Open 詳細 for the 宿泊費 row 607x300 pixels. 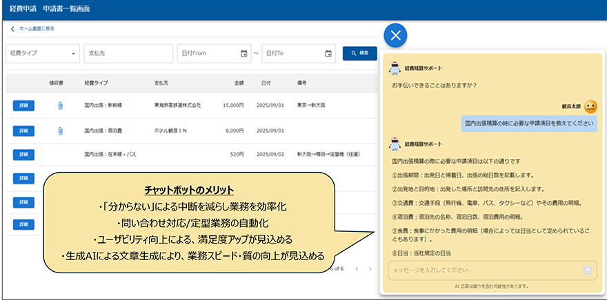pos(23,131)
